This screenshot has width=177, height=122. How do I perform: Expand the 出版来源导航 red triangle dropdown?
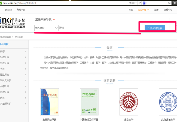(x=54, y=20)
